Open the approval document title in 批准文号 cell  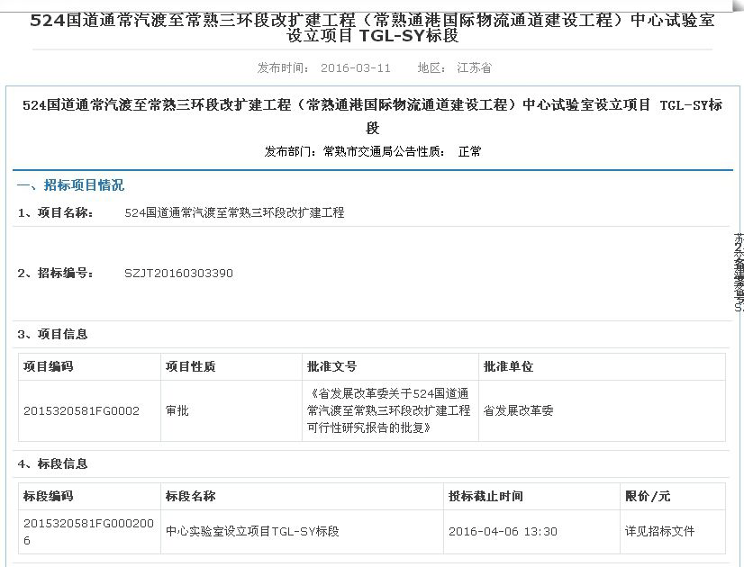tap(388, 410)
